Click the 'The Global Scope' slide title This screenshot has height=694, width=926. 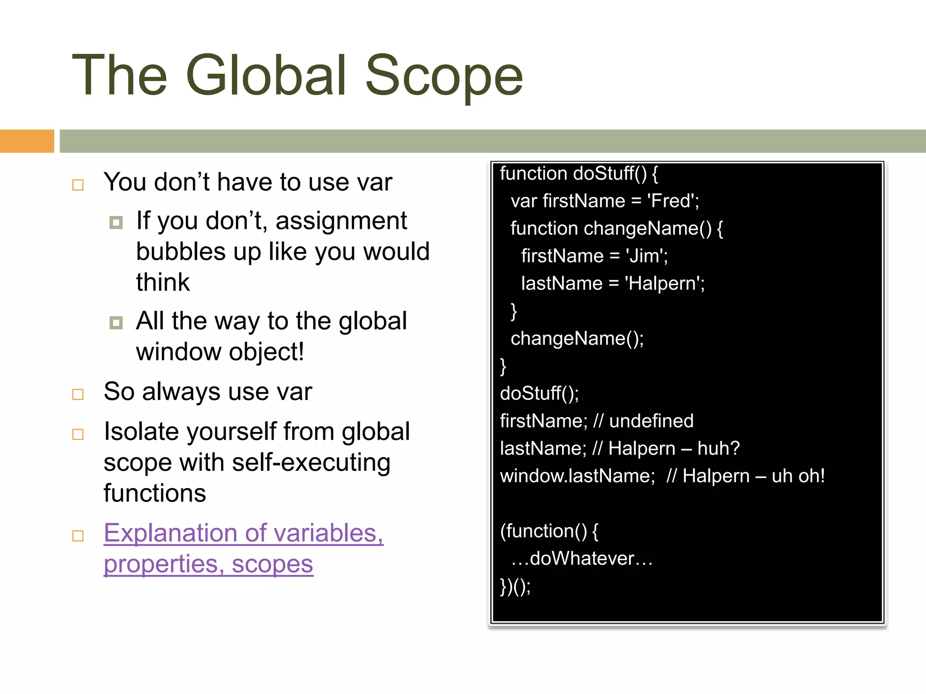point(297,75)
